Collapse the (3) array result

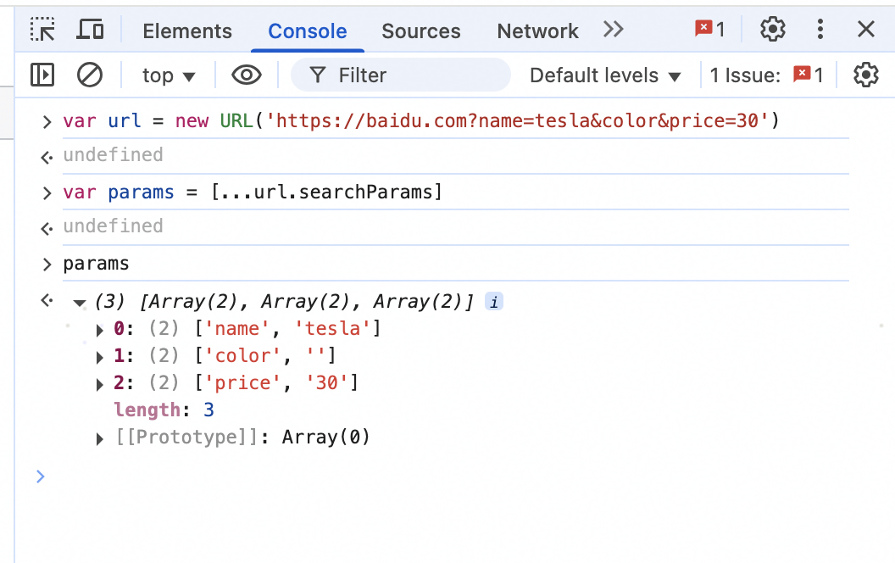coord(80,303)
